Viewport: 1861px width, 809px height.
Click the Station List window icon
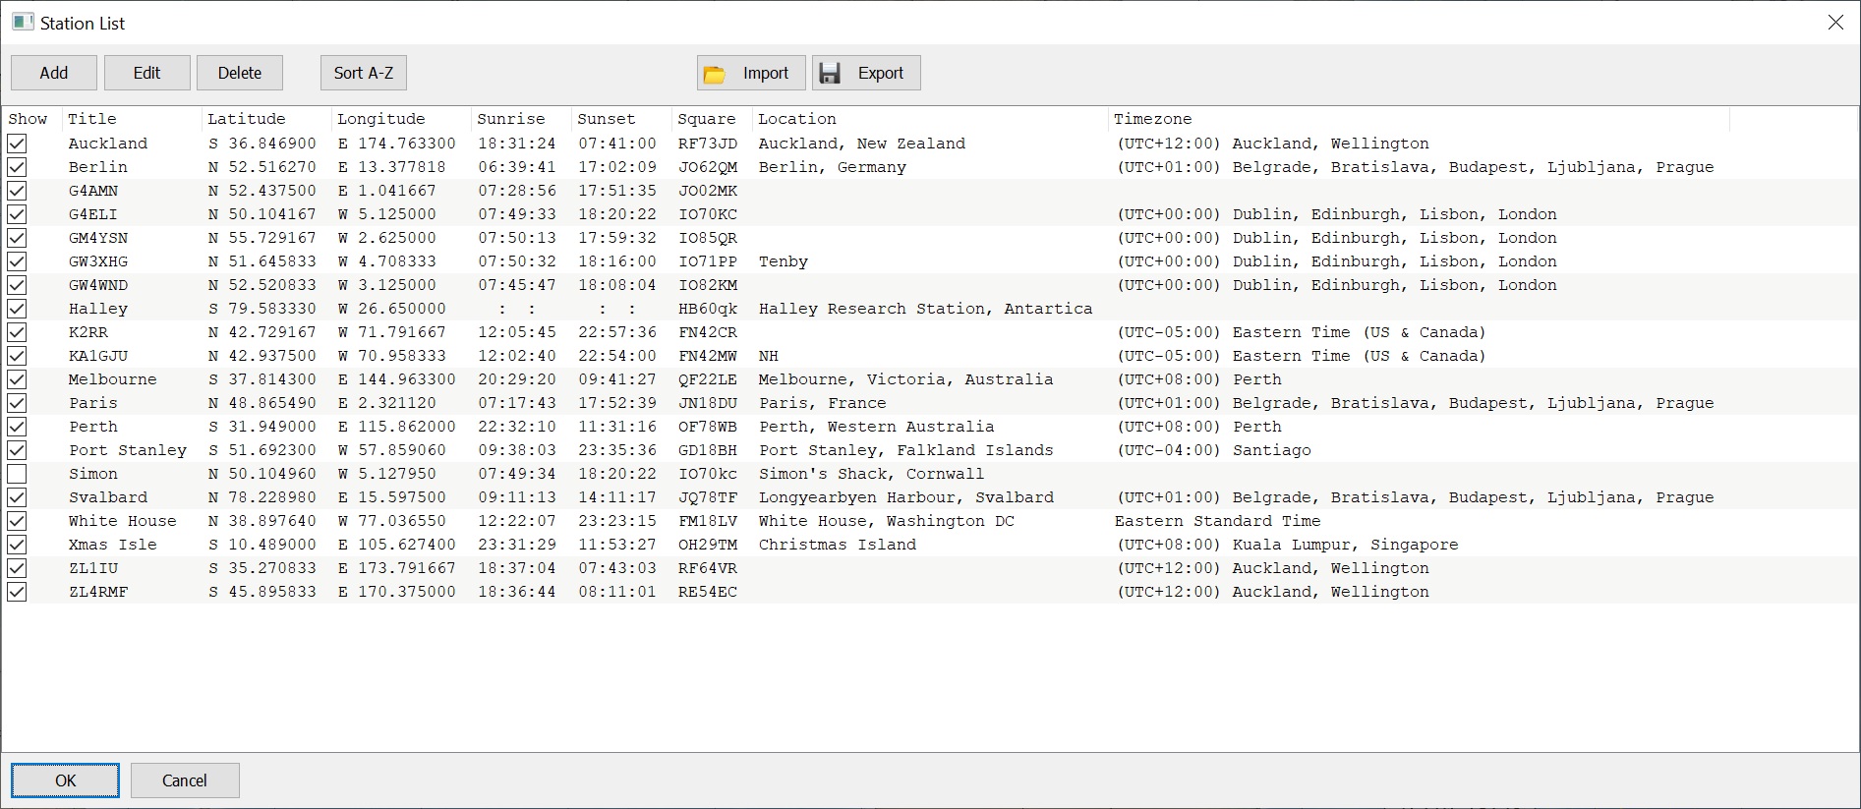tap(23, 23)
